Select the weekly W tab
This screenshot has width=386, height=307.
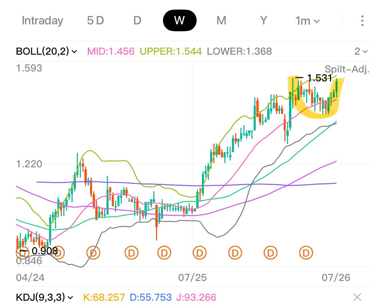180,20
